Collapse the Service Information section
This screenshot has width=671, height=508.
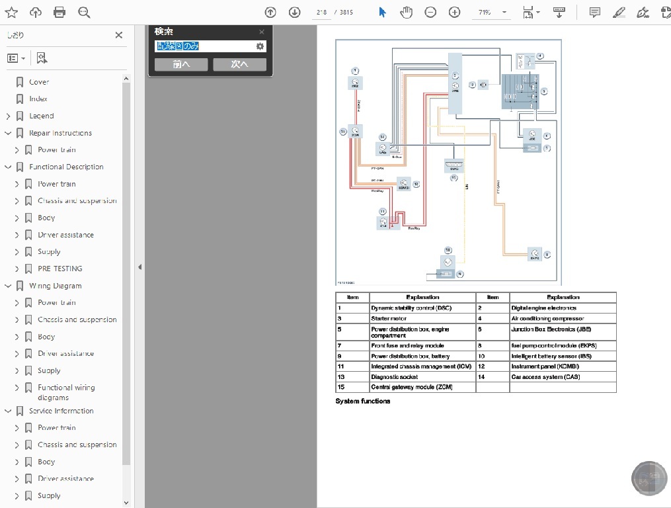tap(8, 411)
